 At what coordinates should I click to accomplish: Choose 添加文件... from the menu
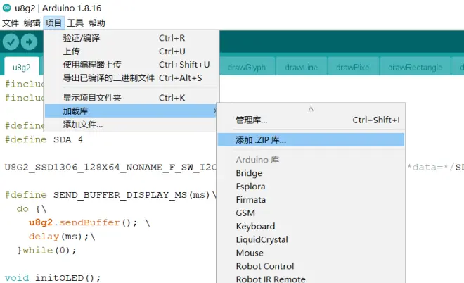pos(131,125)
